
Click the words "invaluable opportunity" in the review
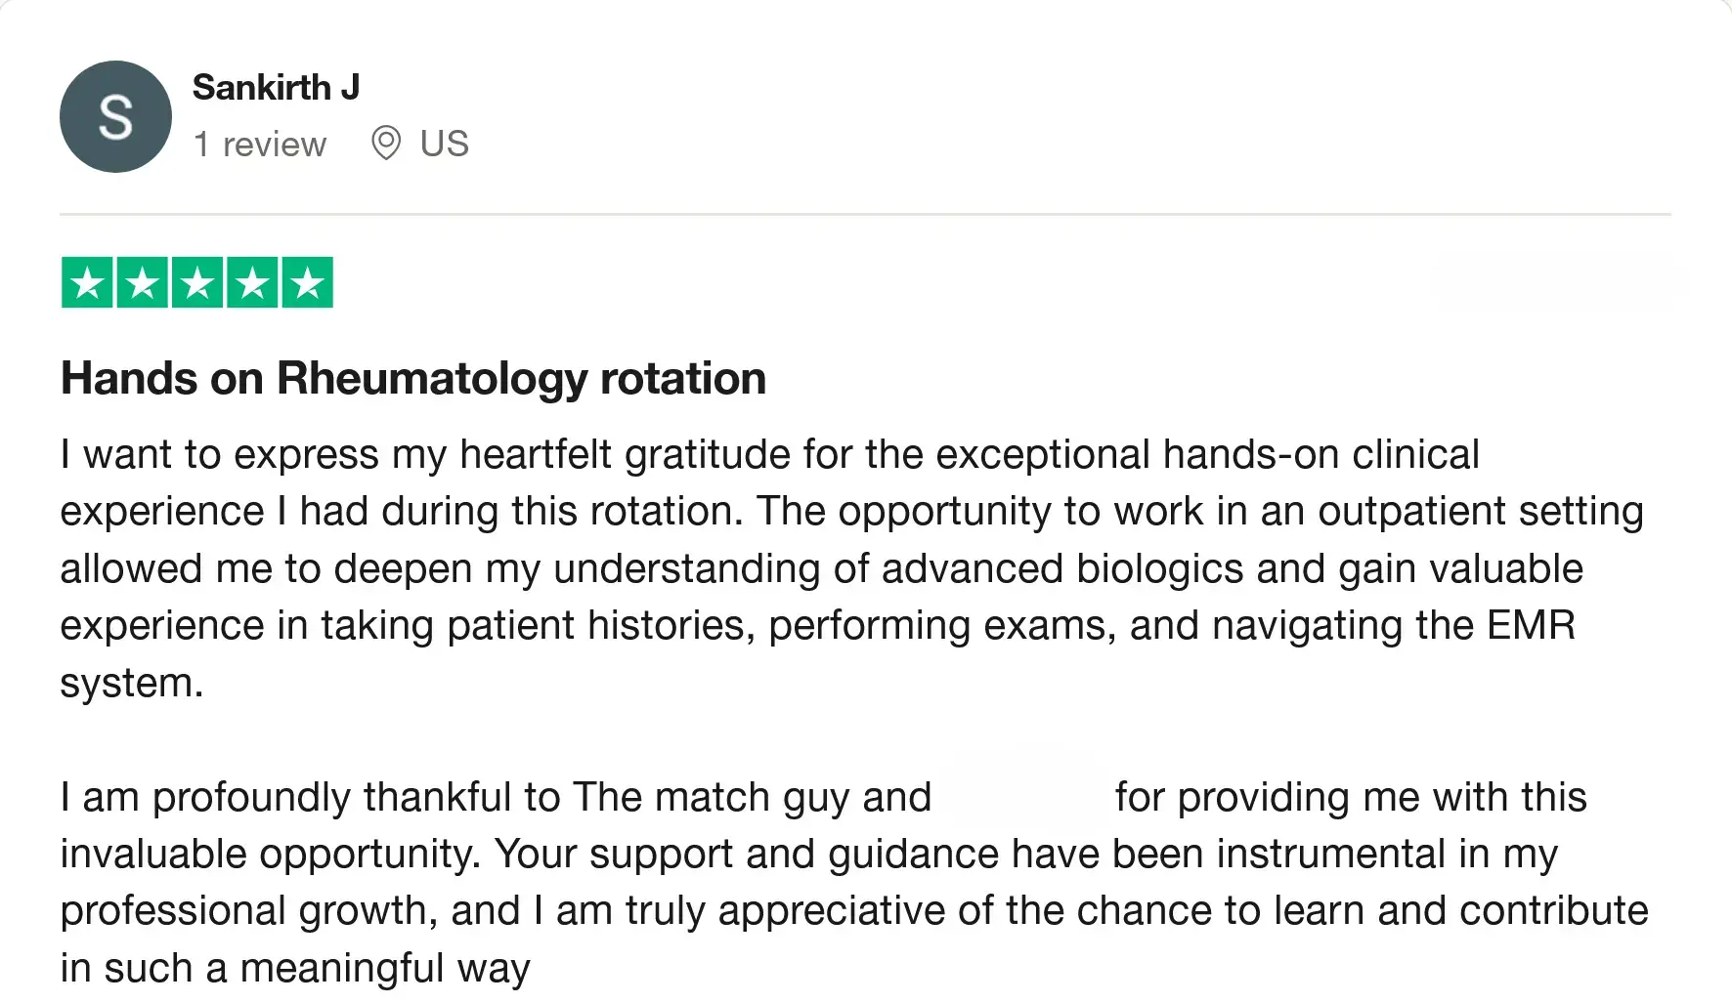coord(270,855)
